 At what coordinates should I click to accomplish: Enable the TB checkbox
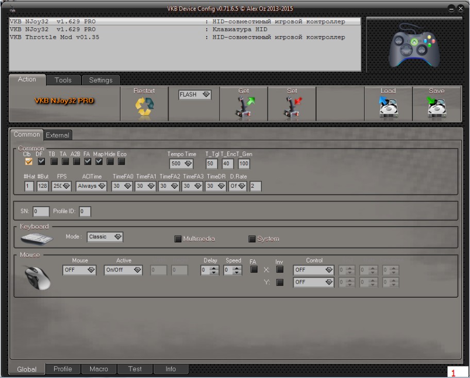tap(54, 161)
